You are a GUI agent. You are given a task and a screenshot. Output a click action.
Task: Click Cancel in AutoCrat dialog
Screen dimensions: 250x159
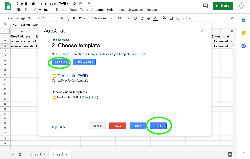point(97,126)
